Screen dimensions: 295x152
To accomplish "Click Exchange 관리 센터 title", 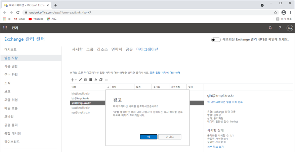I will 25,40.
